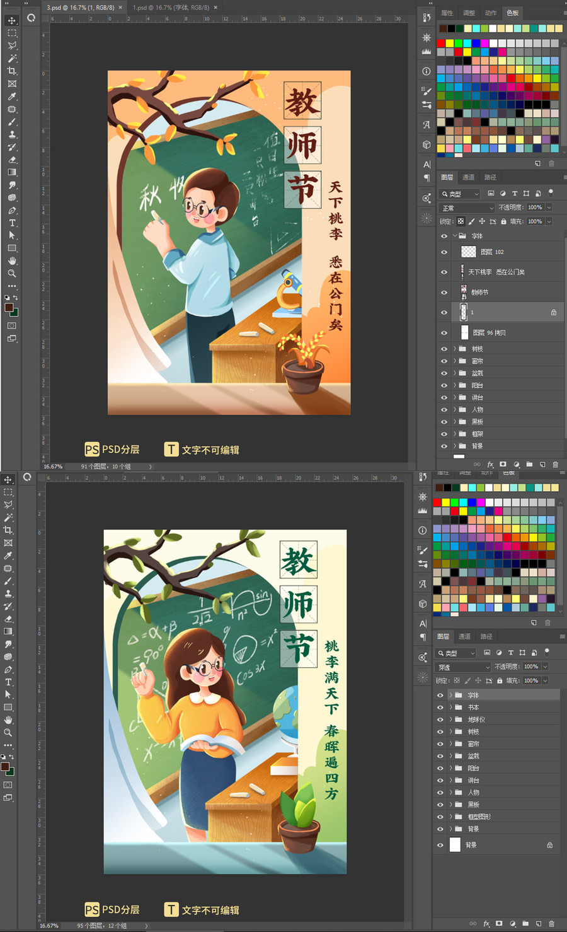Select the Zoom tool in the 3.psd window
Screen dimensions: 567x932
12,274
